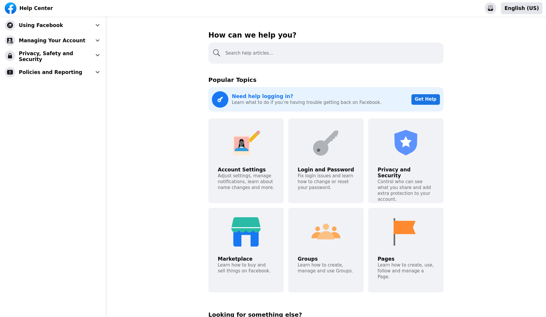
Task: Click the gray key Login and Password illustration
Action: pos(326,143)
